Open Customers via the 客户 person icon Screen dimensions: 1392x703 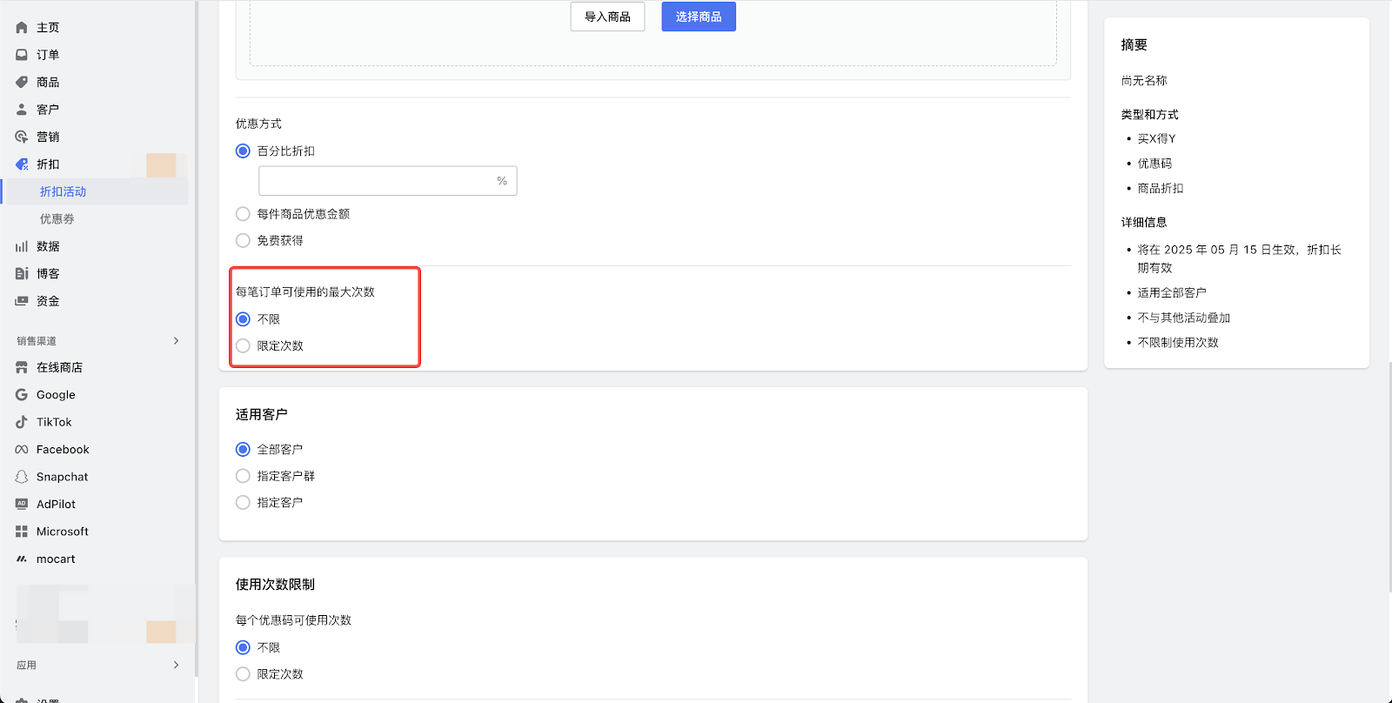tap(22, 110)
